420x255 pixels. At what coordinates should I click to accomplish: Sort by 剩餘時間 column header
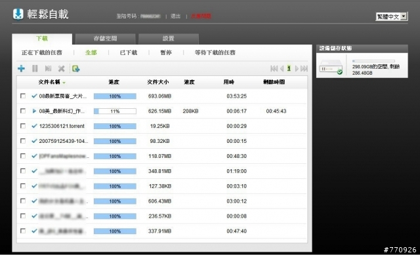[x=274, y=82]
